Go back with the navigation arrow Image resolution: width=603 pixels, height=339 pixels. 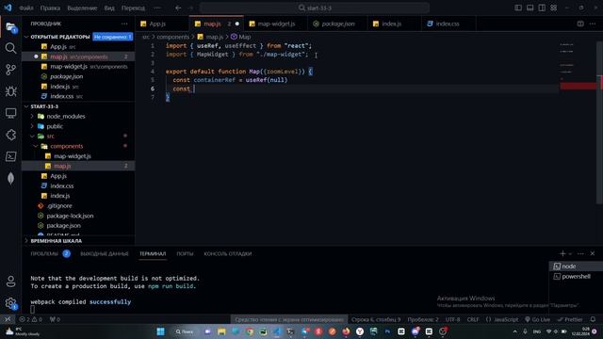point(178,8)
